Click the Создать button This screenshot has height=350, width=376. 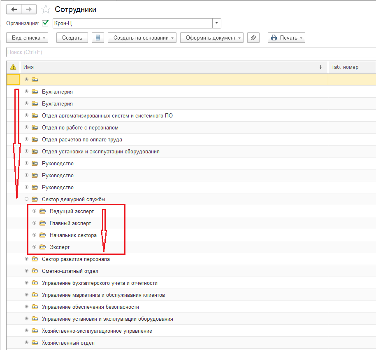click(72, 38)
